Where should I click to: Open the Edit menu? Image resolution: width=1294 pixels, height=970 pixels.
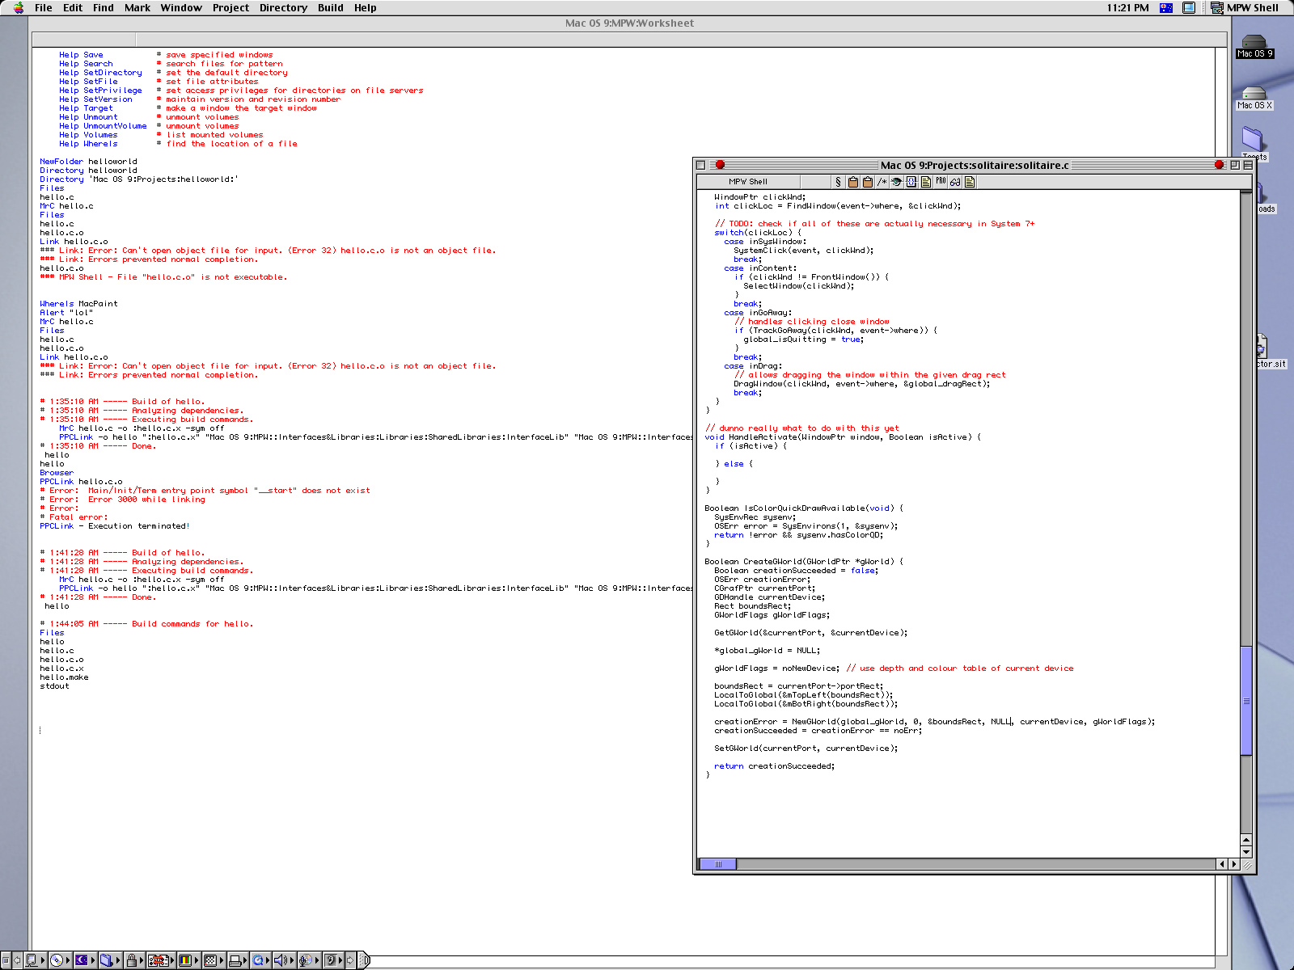(73, 7)
